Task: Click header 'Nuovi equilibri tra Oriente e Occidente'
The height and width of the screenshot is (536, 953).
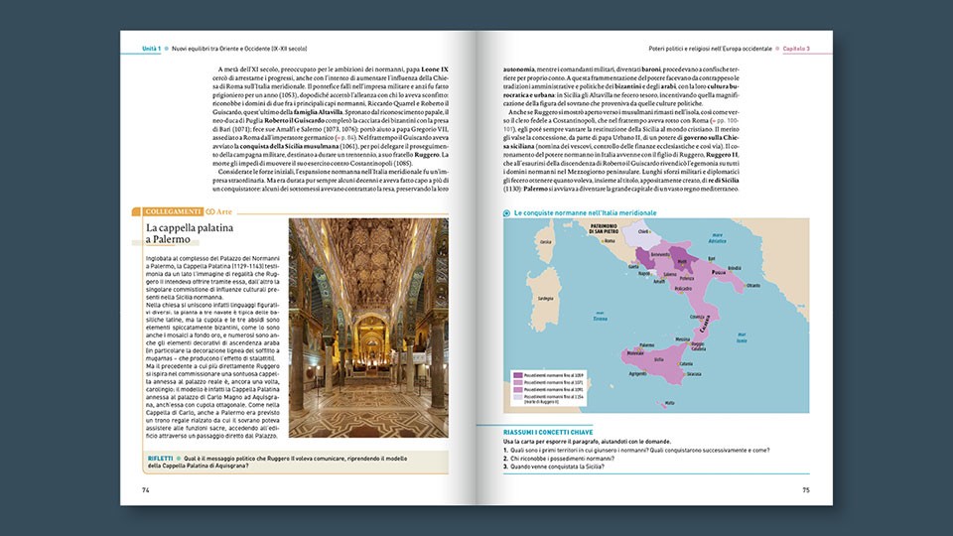Action: pos(239,49)
